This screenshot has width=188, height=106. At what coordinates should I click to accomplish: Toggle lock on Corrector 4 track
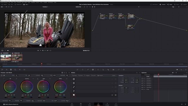(x=143, y=84)
